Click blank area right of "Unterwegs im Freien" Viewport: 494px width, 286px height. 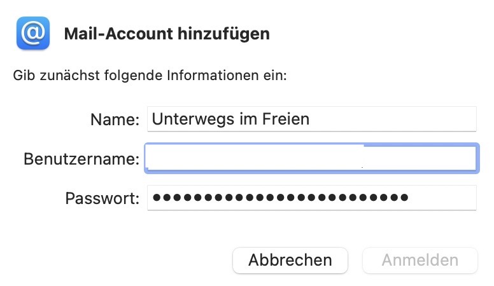click(395, 119)
